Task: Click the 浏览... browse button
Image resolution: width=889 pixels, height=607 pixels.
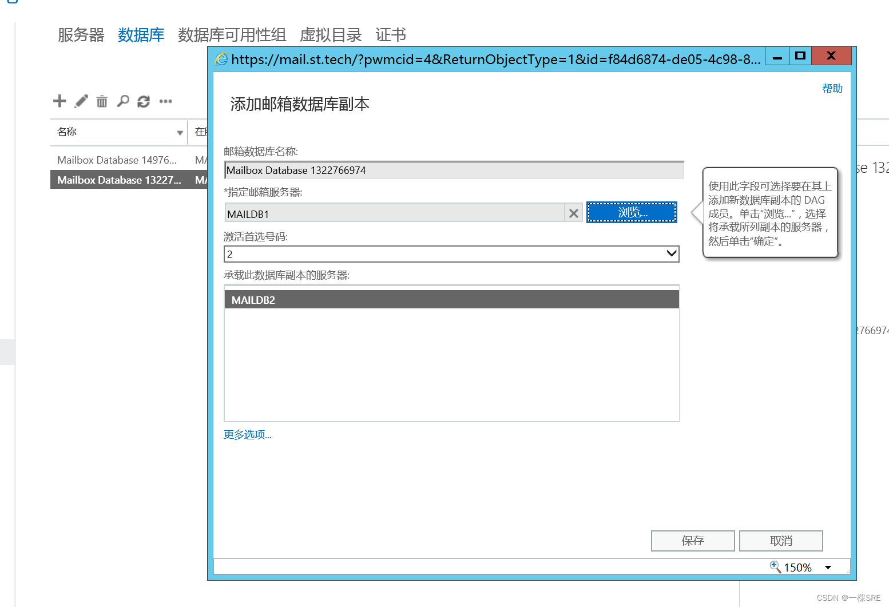Action: pos(632,212)
